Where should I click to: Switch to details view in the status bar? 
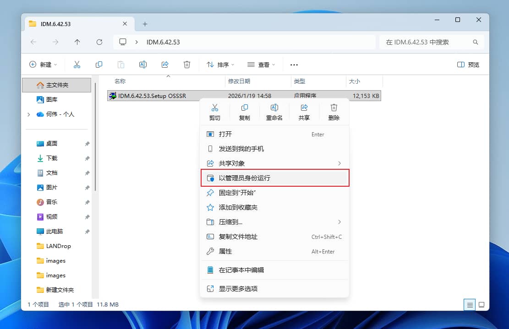click(x=470, y=305)
